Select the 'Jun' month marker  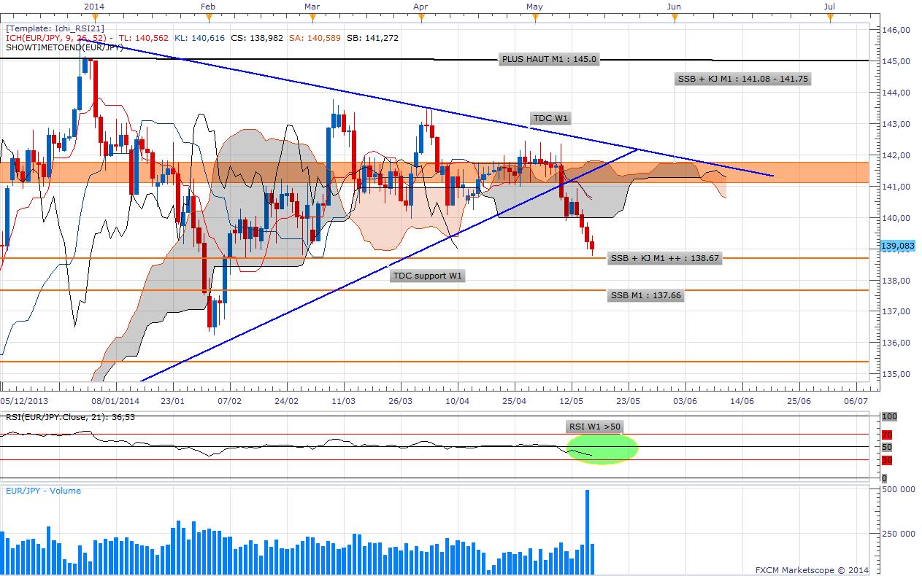tap(674, 6)
